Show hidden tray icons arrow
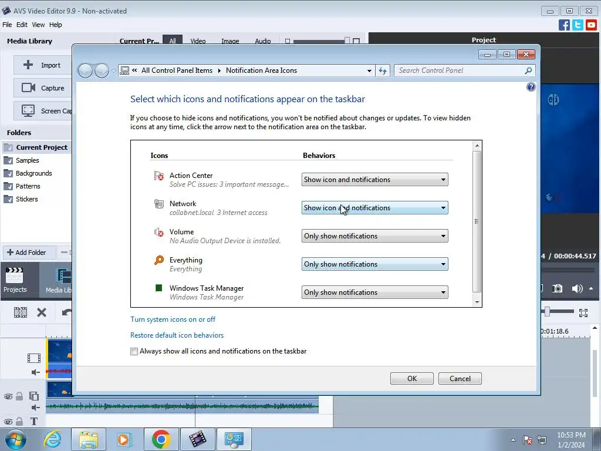This screenshot has width=601, height=451. click(x=513, y=440)
